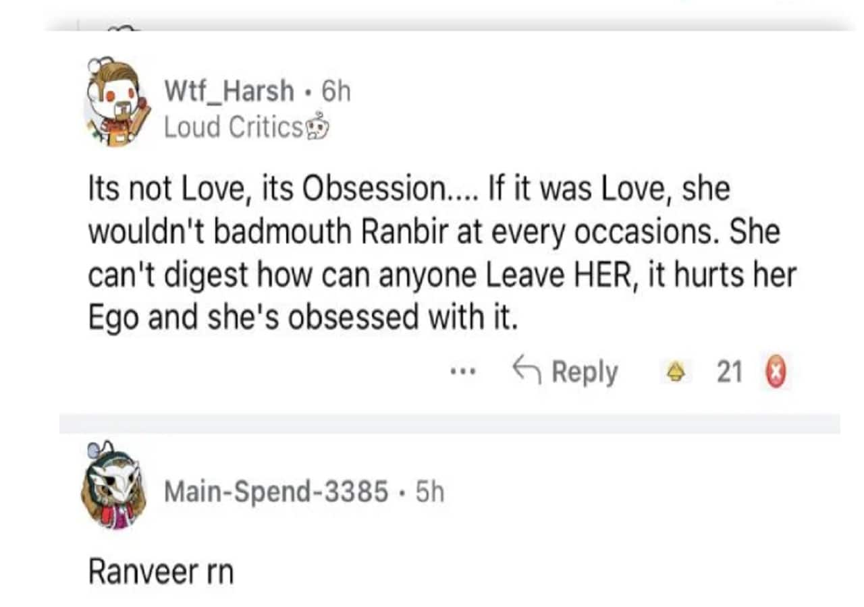Screen dimensions: 864x607
Task: Click the Reply text link
Action: 585,372
